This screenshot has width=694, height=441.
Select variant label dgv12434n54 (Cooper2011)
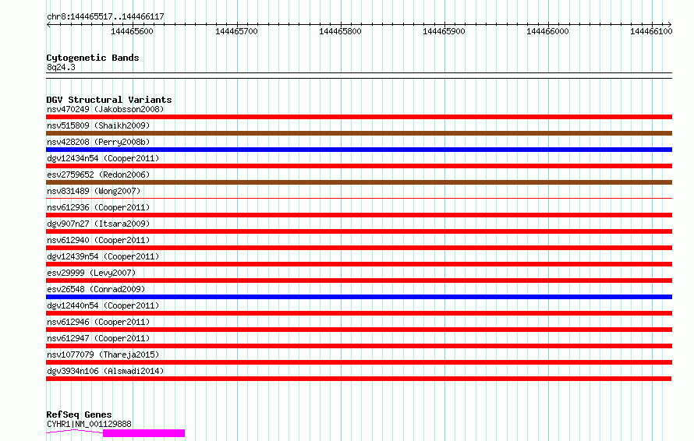103,158
